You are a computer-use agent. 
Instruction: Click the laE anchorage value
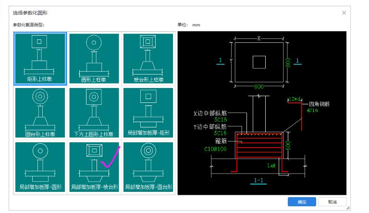[x=271, y=165]
